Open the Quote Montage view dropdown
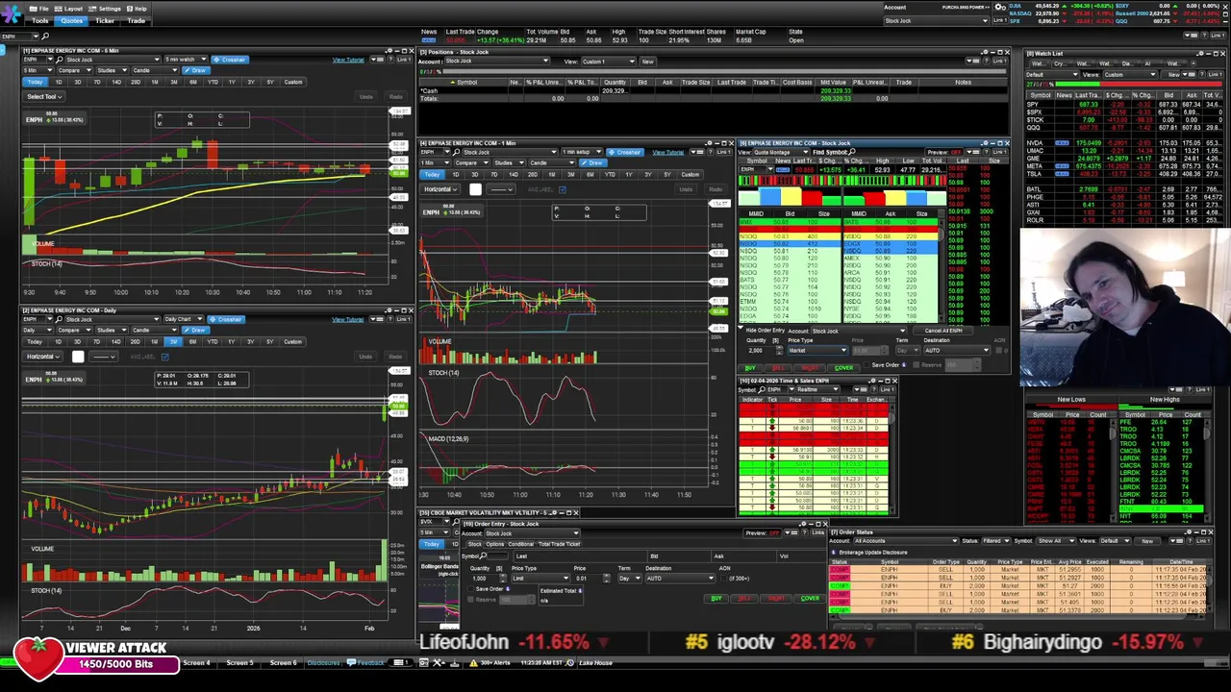Viewport: 1231px width, 692px height. 779,152
